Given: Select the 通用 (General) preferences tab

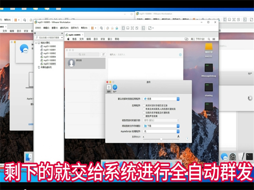Looking at the screenshot, I should coord(108,88).
